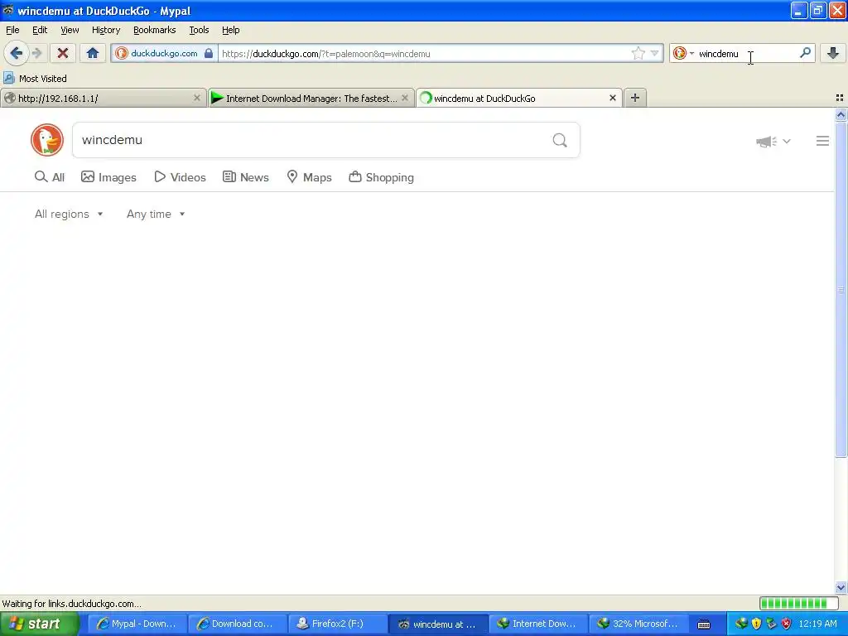The height and width of the screenshot is (636, 848).
Task: Open the Help menu
Action: [231, 30]
